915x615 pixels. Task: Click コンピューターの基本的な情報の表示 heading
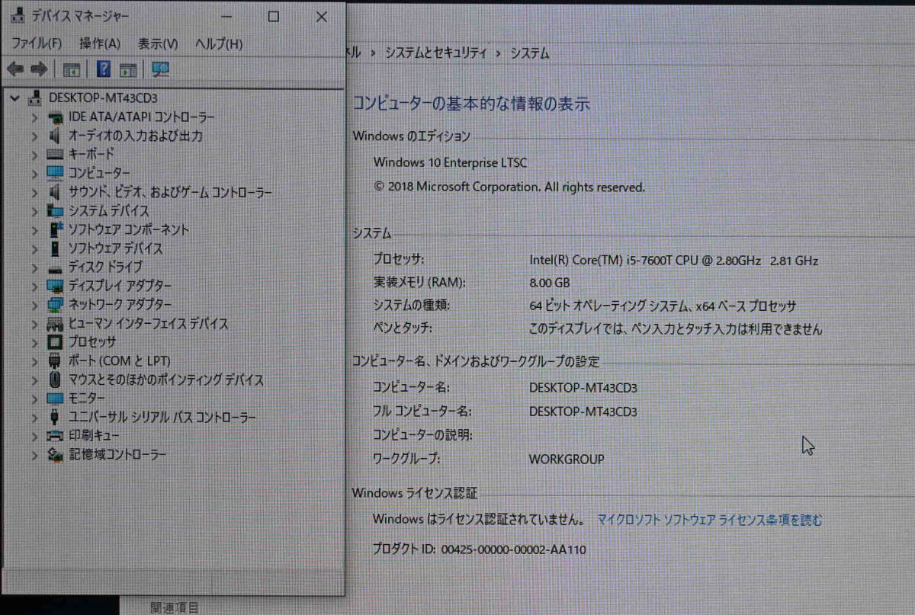[471, 104]
